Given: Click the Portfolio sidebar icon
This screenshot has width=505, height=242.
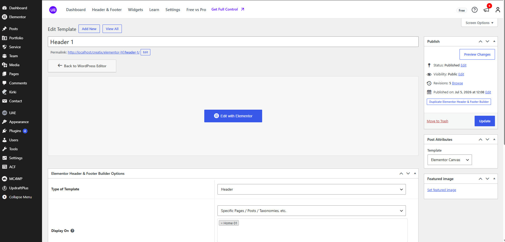Looking at the screenshot, I should pyautogui.click(x=4, y=38).
